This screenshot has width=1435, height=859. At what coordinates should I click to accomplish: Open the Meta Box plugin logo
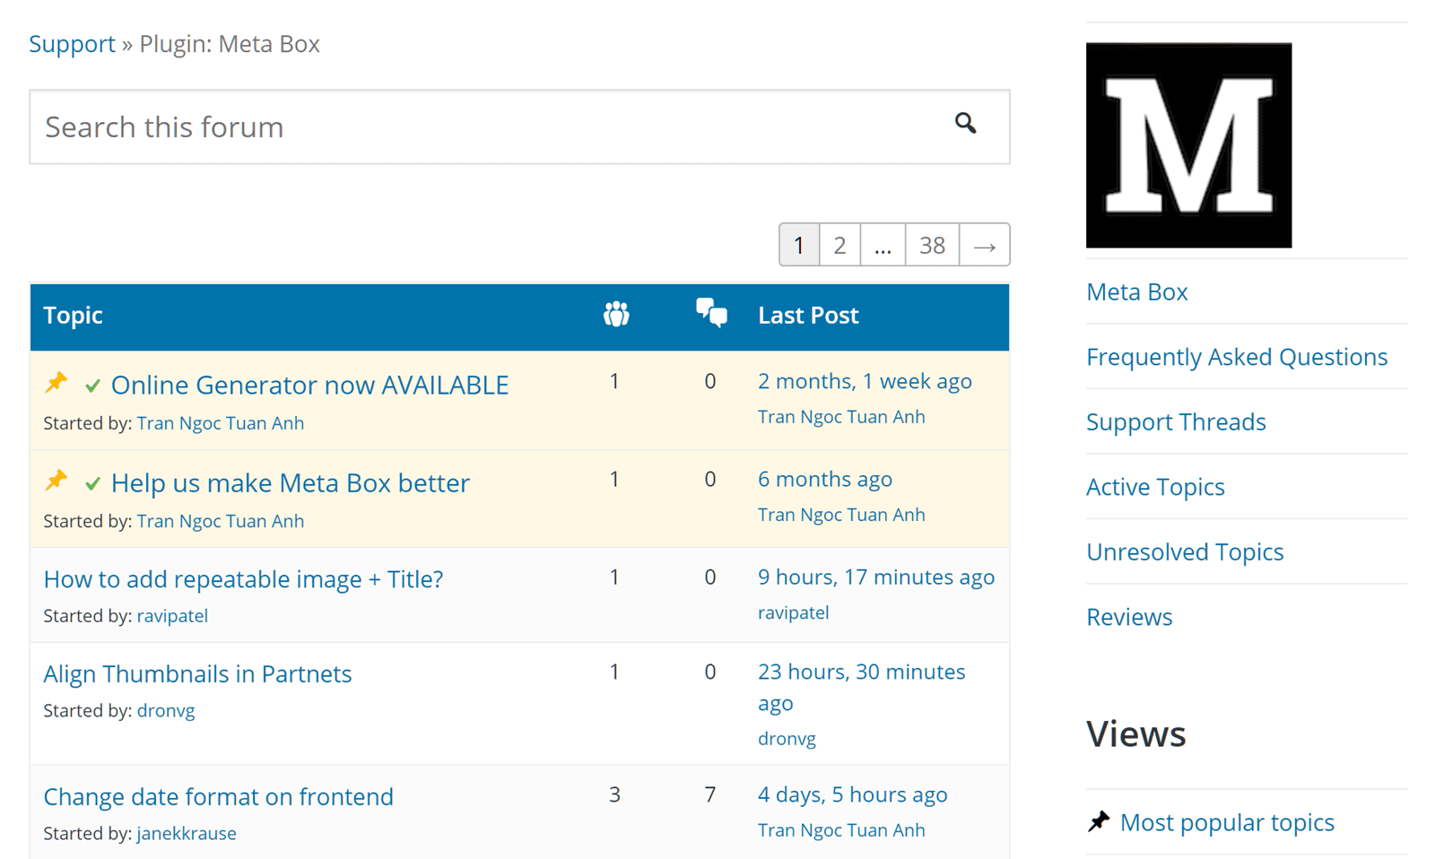[1188, 145]
